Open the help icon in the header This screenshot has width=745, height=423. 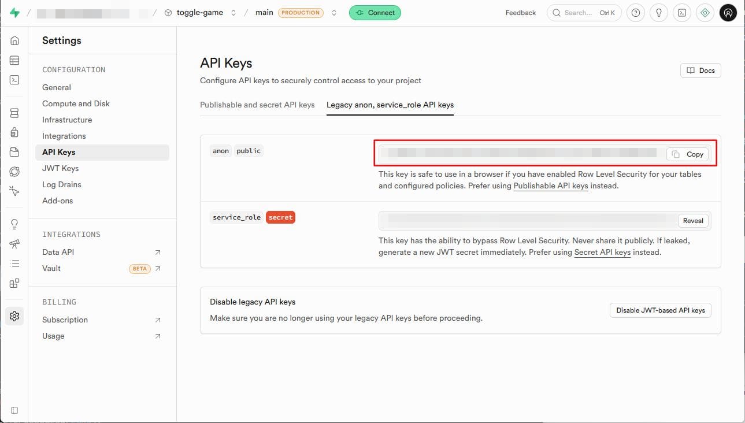point(636,13)
